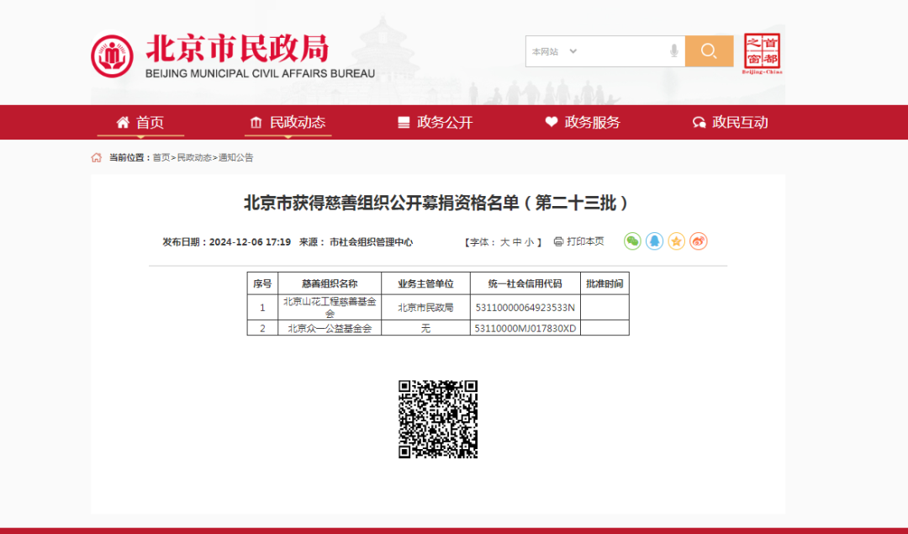
Task: Click the 民政动态 breadcrumb link
Action: (194, 157)
